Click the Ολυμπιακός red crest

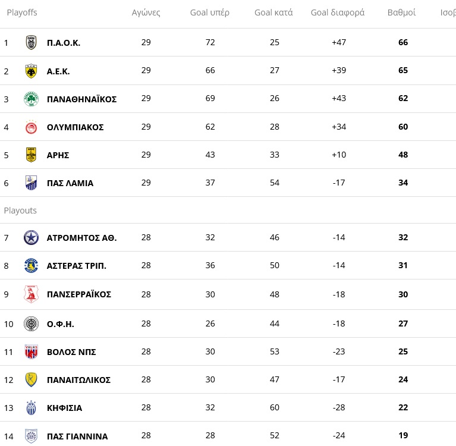click(x=31, y=127)
